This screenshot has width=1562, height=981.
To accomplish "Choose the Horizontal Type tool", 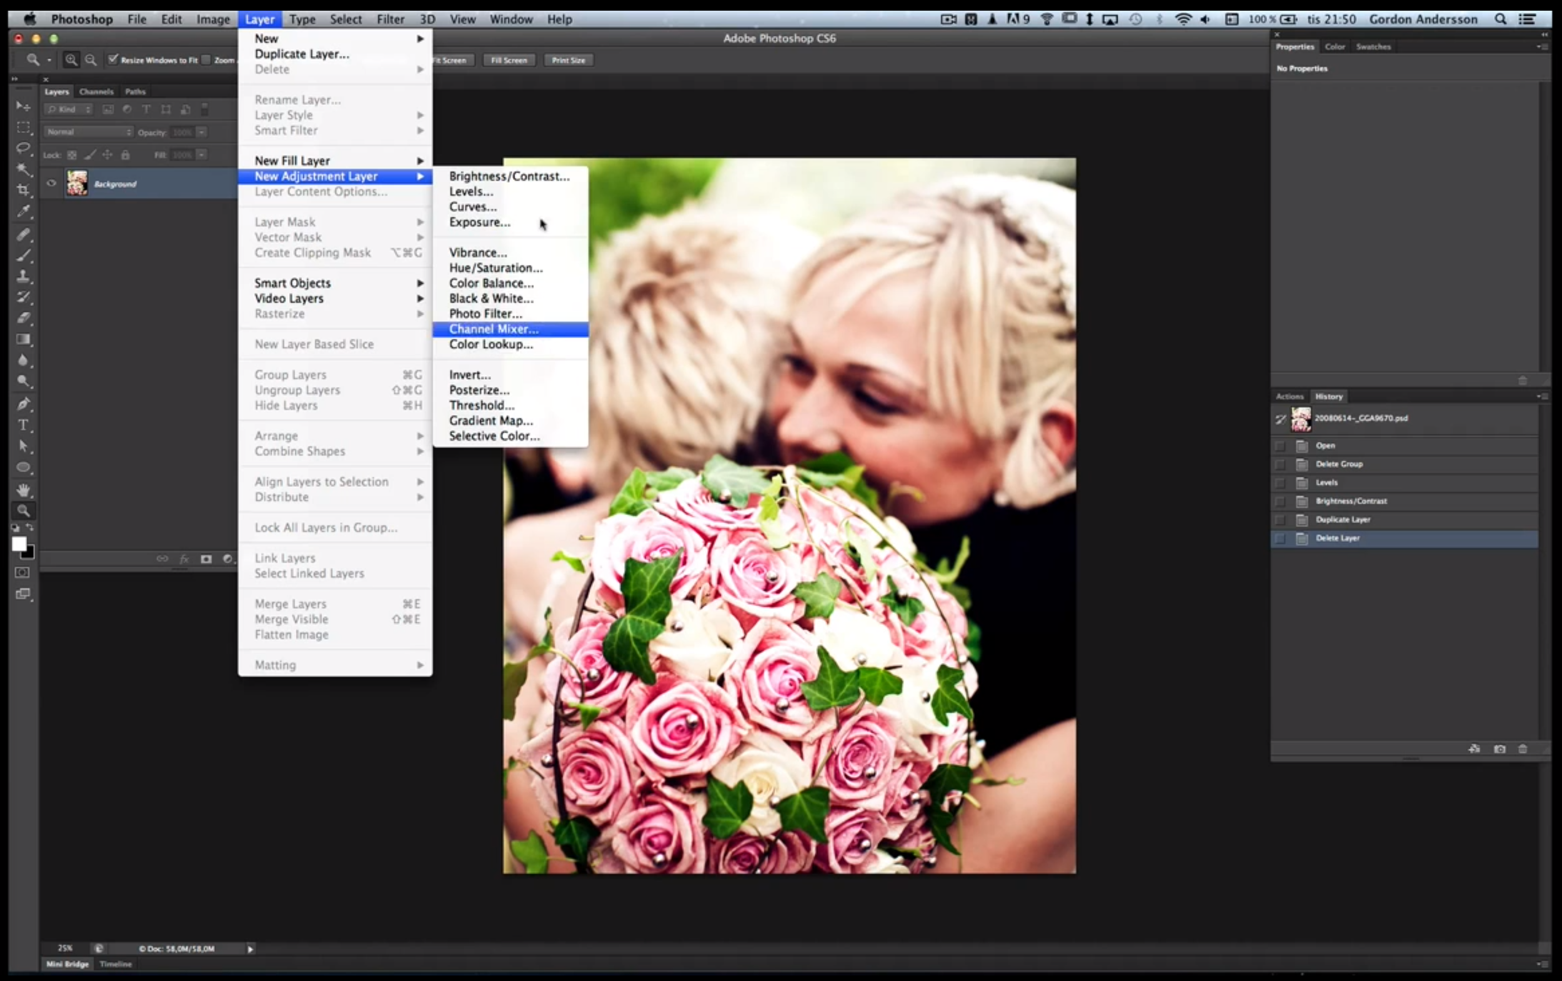I will [24, 425].
